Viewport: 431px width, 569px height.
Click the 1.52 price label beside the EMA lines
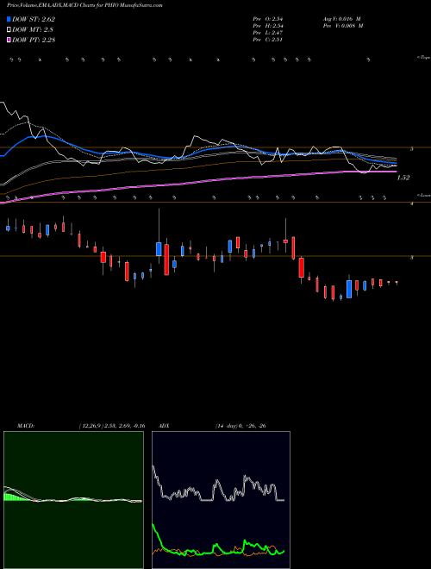pyautogui.click(x=403, y=178)
